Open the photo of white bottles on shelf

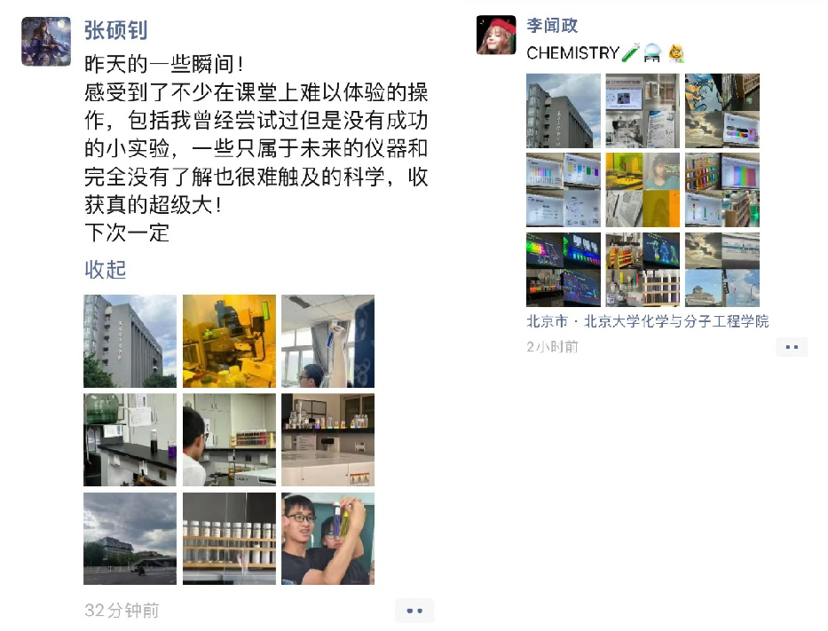(229, 539)
